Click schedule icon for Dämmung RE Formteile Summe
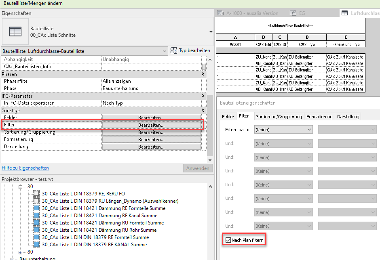The image size is (380, 260). [37, 208]
